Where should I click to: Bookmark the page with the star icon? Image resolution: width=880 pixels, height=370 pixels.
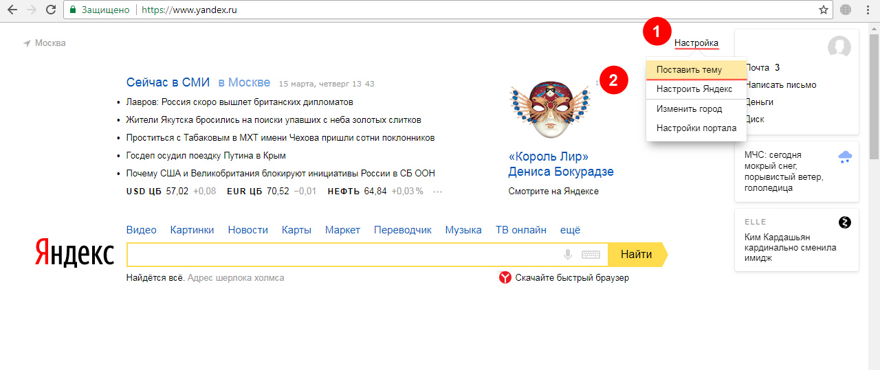click(x=824, y=10)
